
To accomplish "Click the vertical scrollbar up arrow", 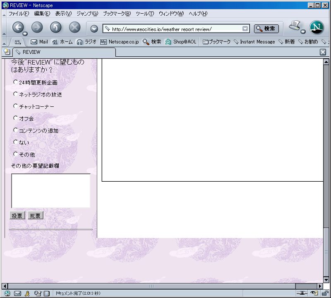I will (326, 62).
